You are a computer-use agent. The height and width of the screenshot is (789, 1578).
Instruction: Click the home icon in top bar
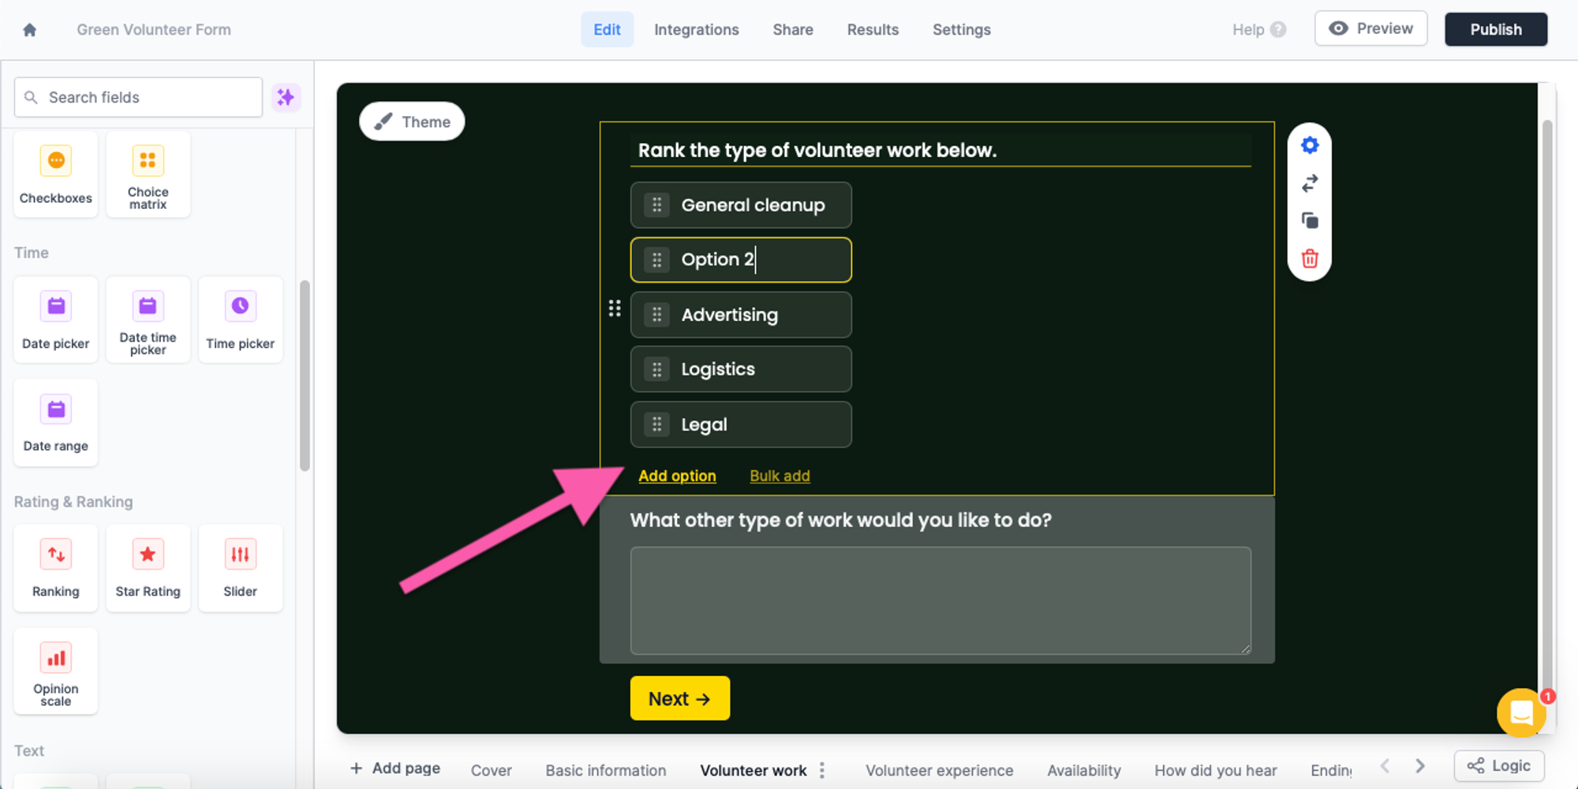point(30,30)
